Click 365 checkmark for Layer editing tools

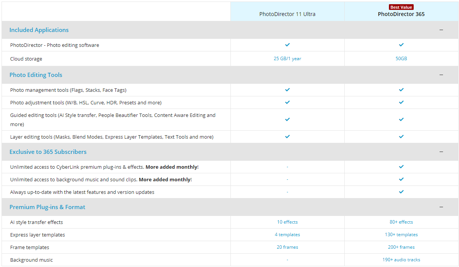(x=401, y=136)
